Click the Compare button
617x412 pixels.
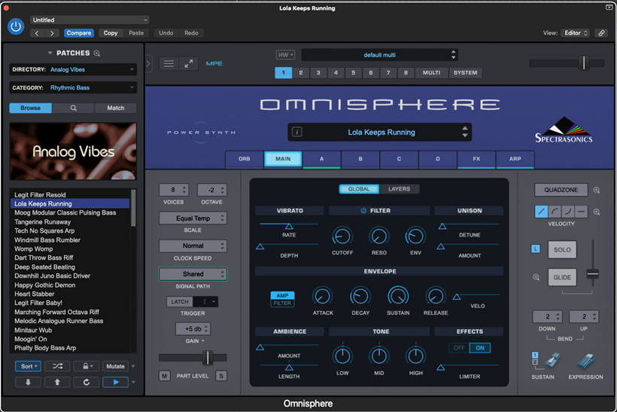tap(79, 33)
